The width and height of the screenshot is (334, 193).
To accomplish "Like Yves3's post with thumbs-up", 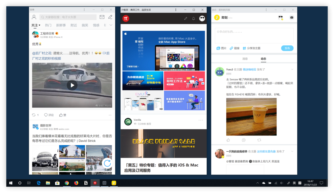I will pos(228,140).
